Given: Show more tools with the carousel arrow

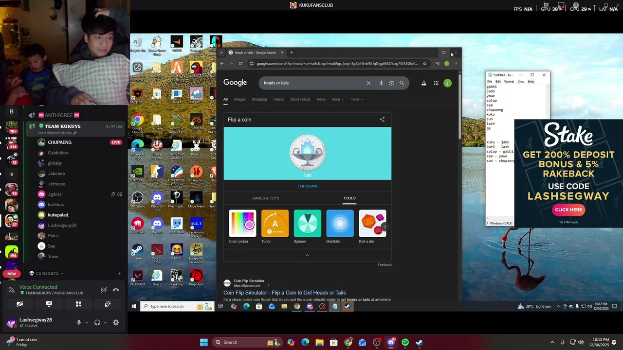Looking at the screenshot, I should click(x=385, y=227).
